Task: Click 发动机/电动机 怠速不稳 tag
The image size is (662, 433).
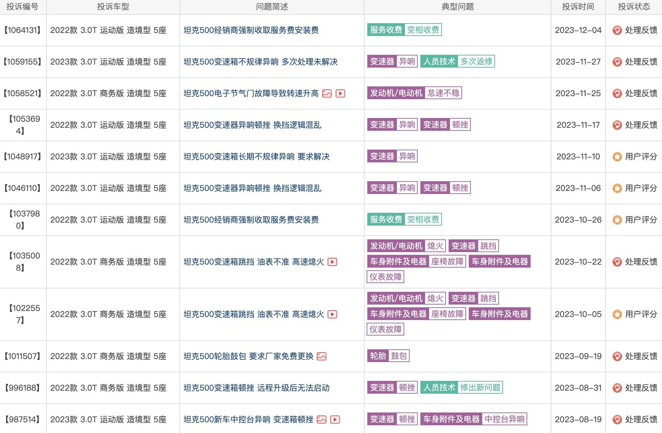Action: [x=414, y=93]
